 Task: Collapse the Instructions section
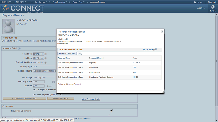4,38
